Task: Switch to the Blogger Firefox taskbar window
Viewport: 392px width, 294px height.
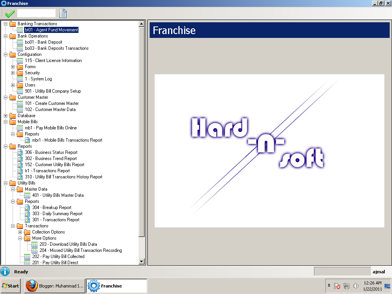Action: 54,286
